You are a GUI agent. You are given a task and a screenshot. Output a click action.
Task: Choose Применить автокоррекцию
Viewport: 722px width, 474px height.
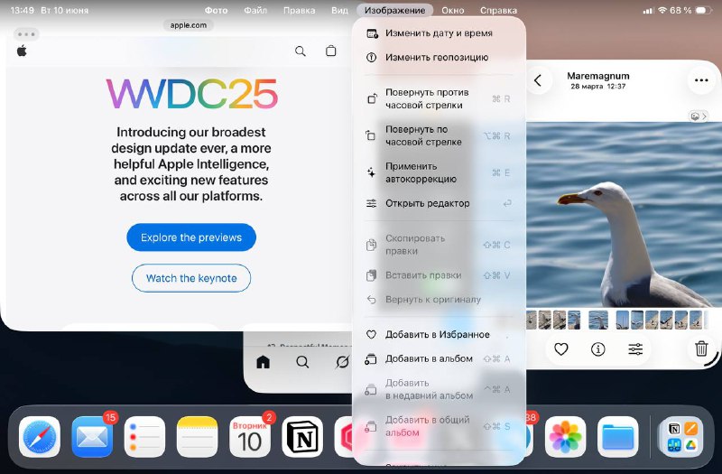click(439, 172)
